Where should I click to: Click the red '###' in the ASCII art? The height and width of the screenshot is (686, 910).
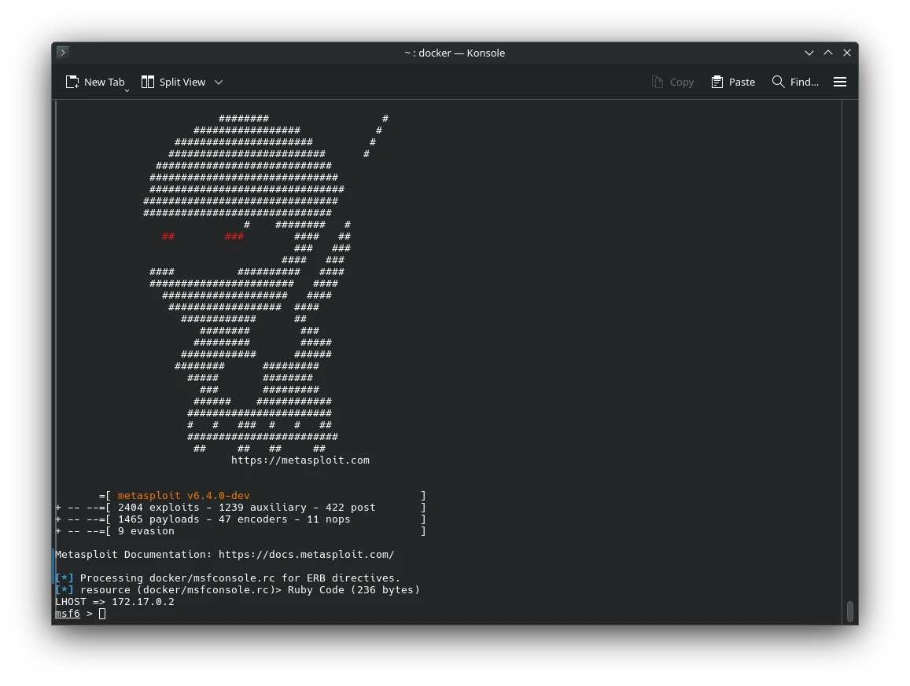coord(234,236)
